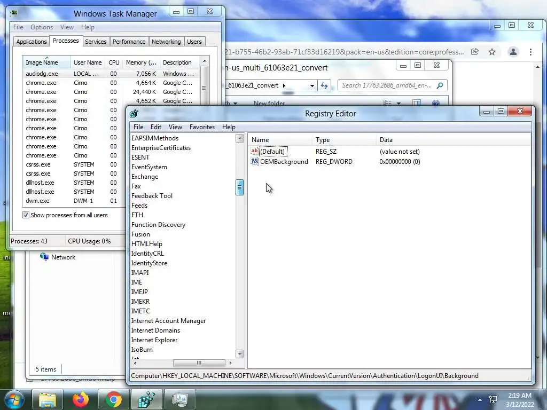Launch Firefox from the taskbar
This screenshot has width=547, height=410.
[x=80, y=399]
